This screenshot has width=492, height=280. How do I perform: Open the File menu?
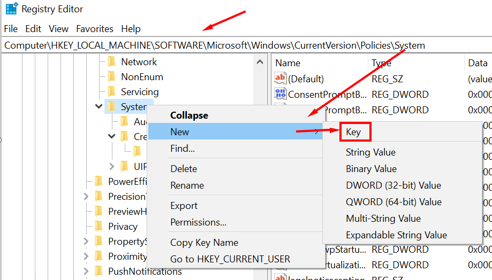click(x=11, y=29)
